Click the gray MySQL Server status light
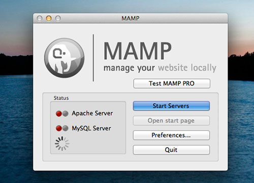 click(x=66, y=128)
